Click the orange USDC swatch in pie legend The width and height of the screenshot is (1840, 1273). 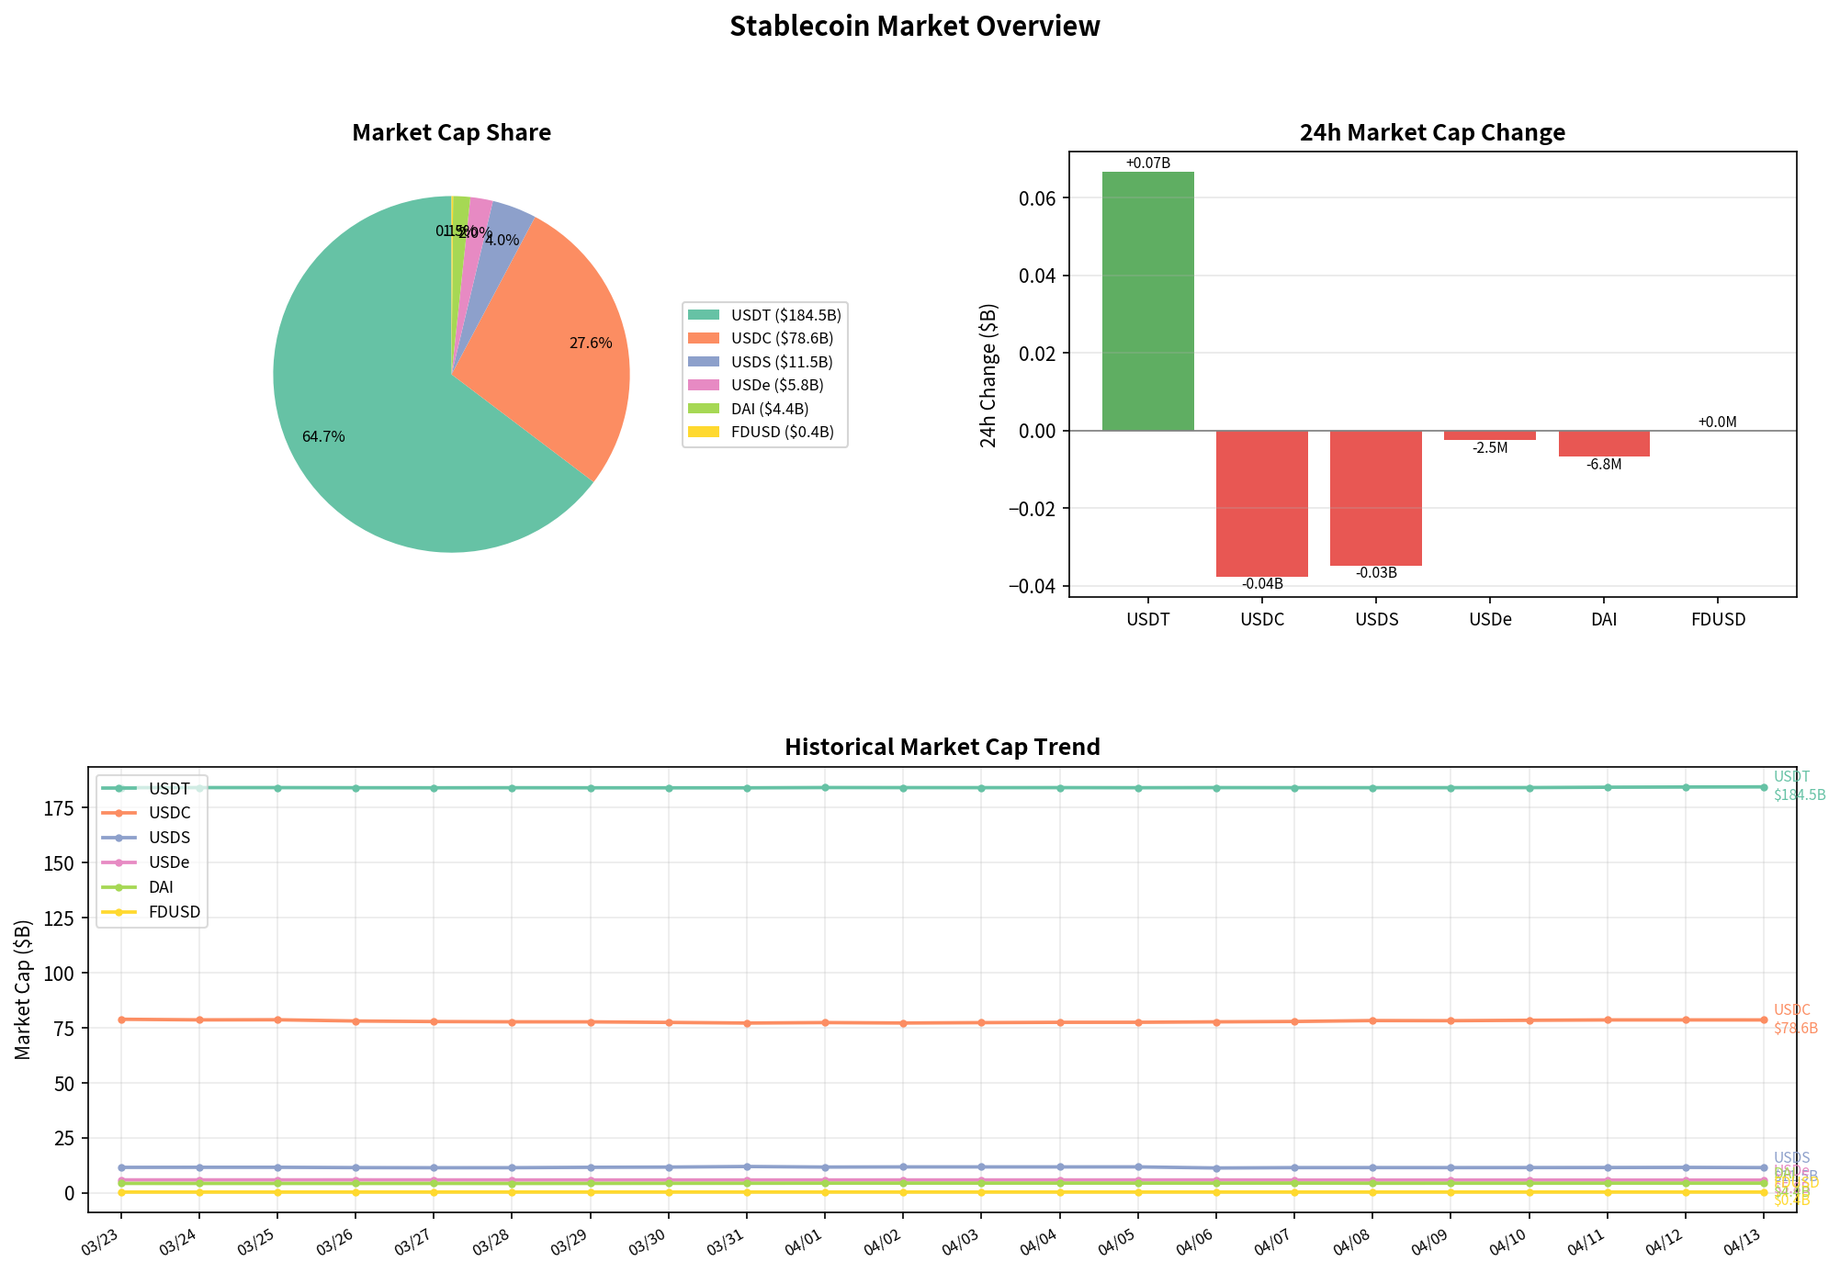pos(704,339)
